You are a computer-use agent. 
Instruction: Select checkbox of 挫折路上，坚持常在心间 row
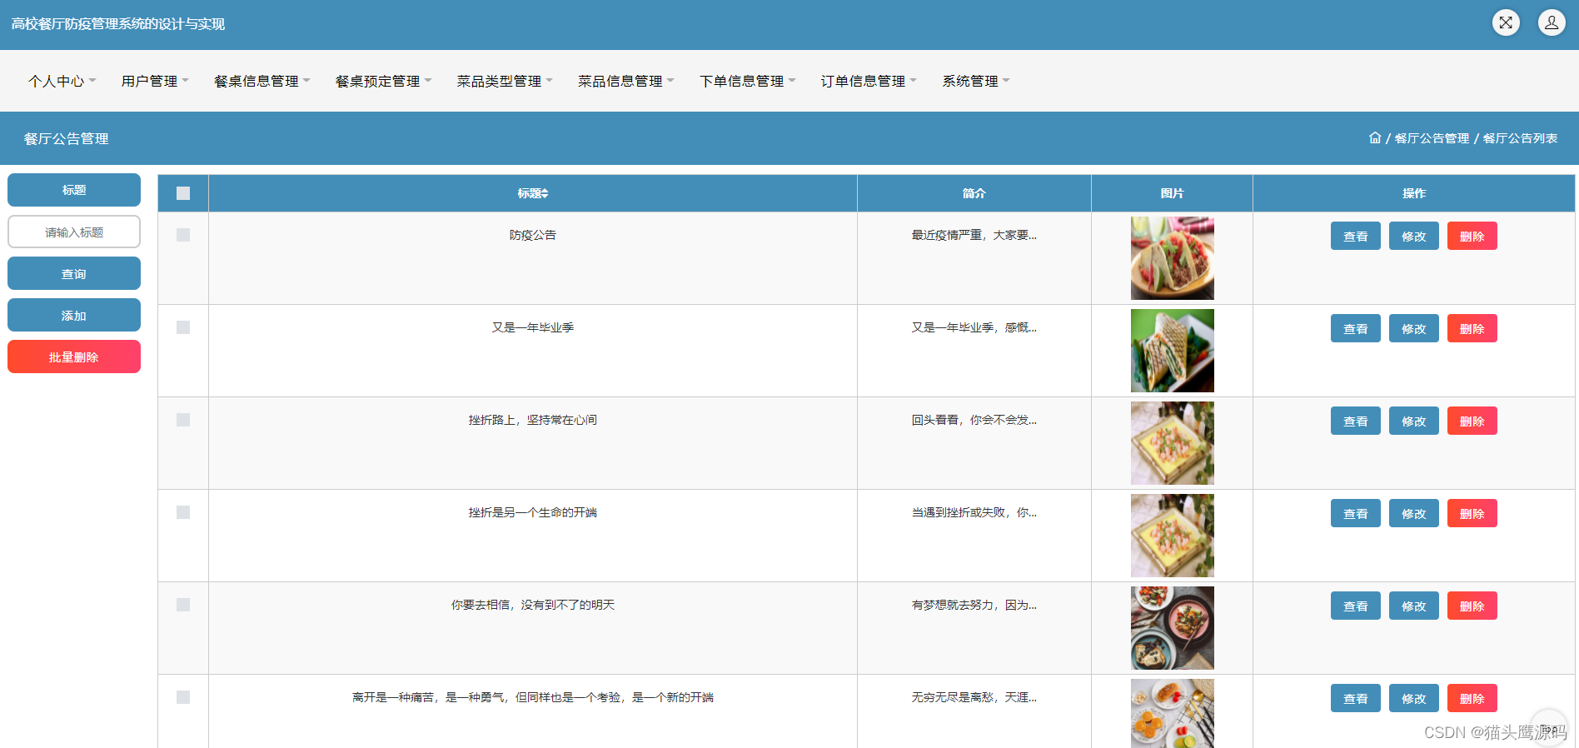point(183,420)
